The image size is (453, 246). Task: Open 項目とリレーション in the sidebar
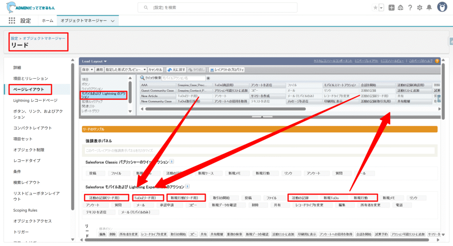[x=31, y=78]
